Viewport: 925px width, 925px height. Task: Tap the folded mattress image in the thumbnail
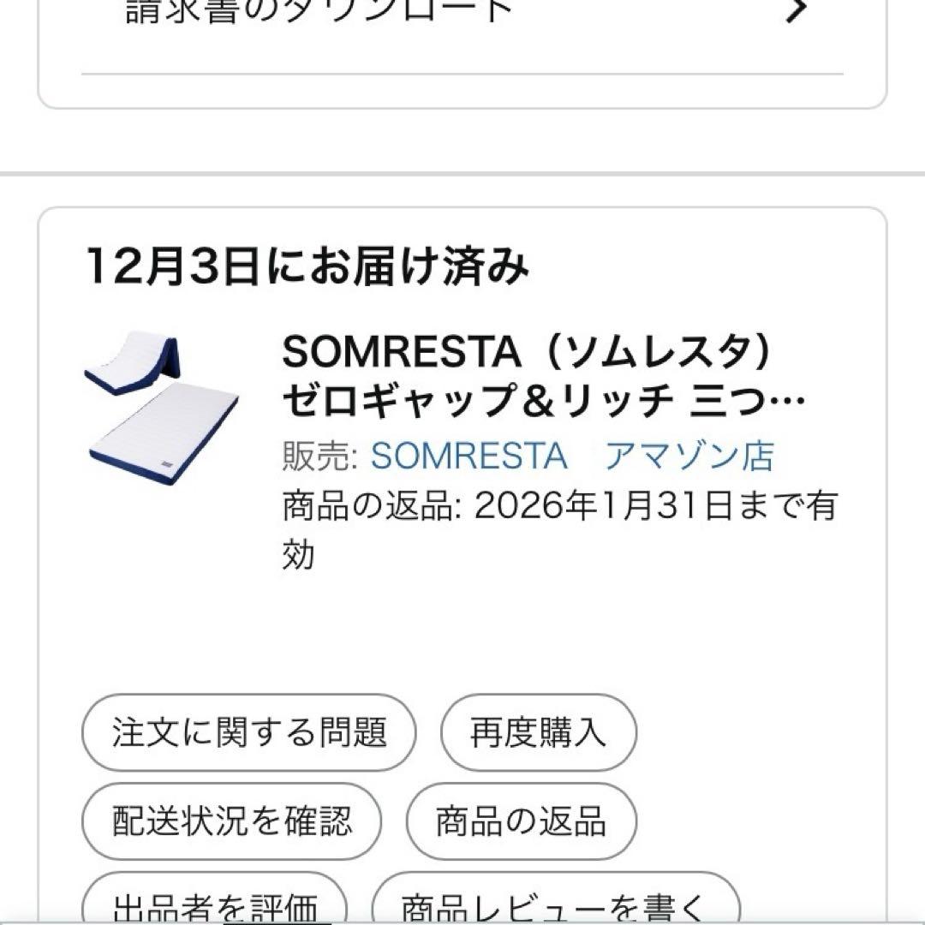click(134, 363)
